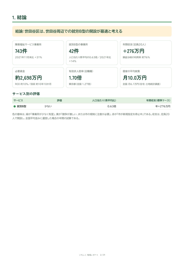
Task: Click the '就労B型' table row label
Action: (x=21, y=106)
